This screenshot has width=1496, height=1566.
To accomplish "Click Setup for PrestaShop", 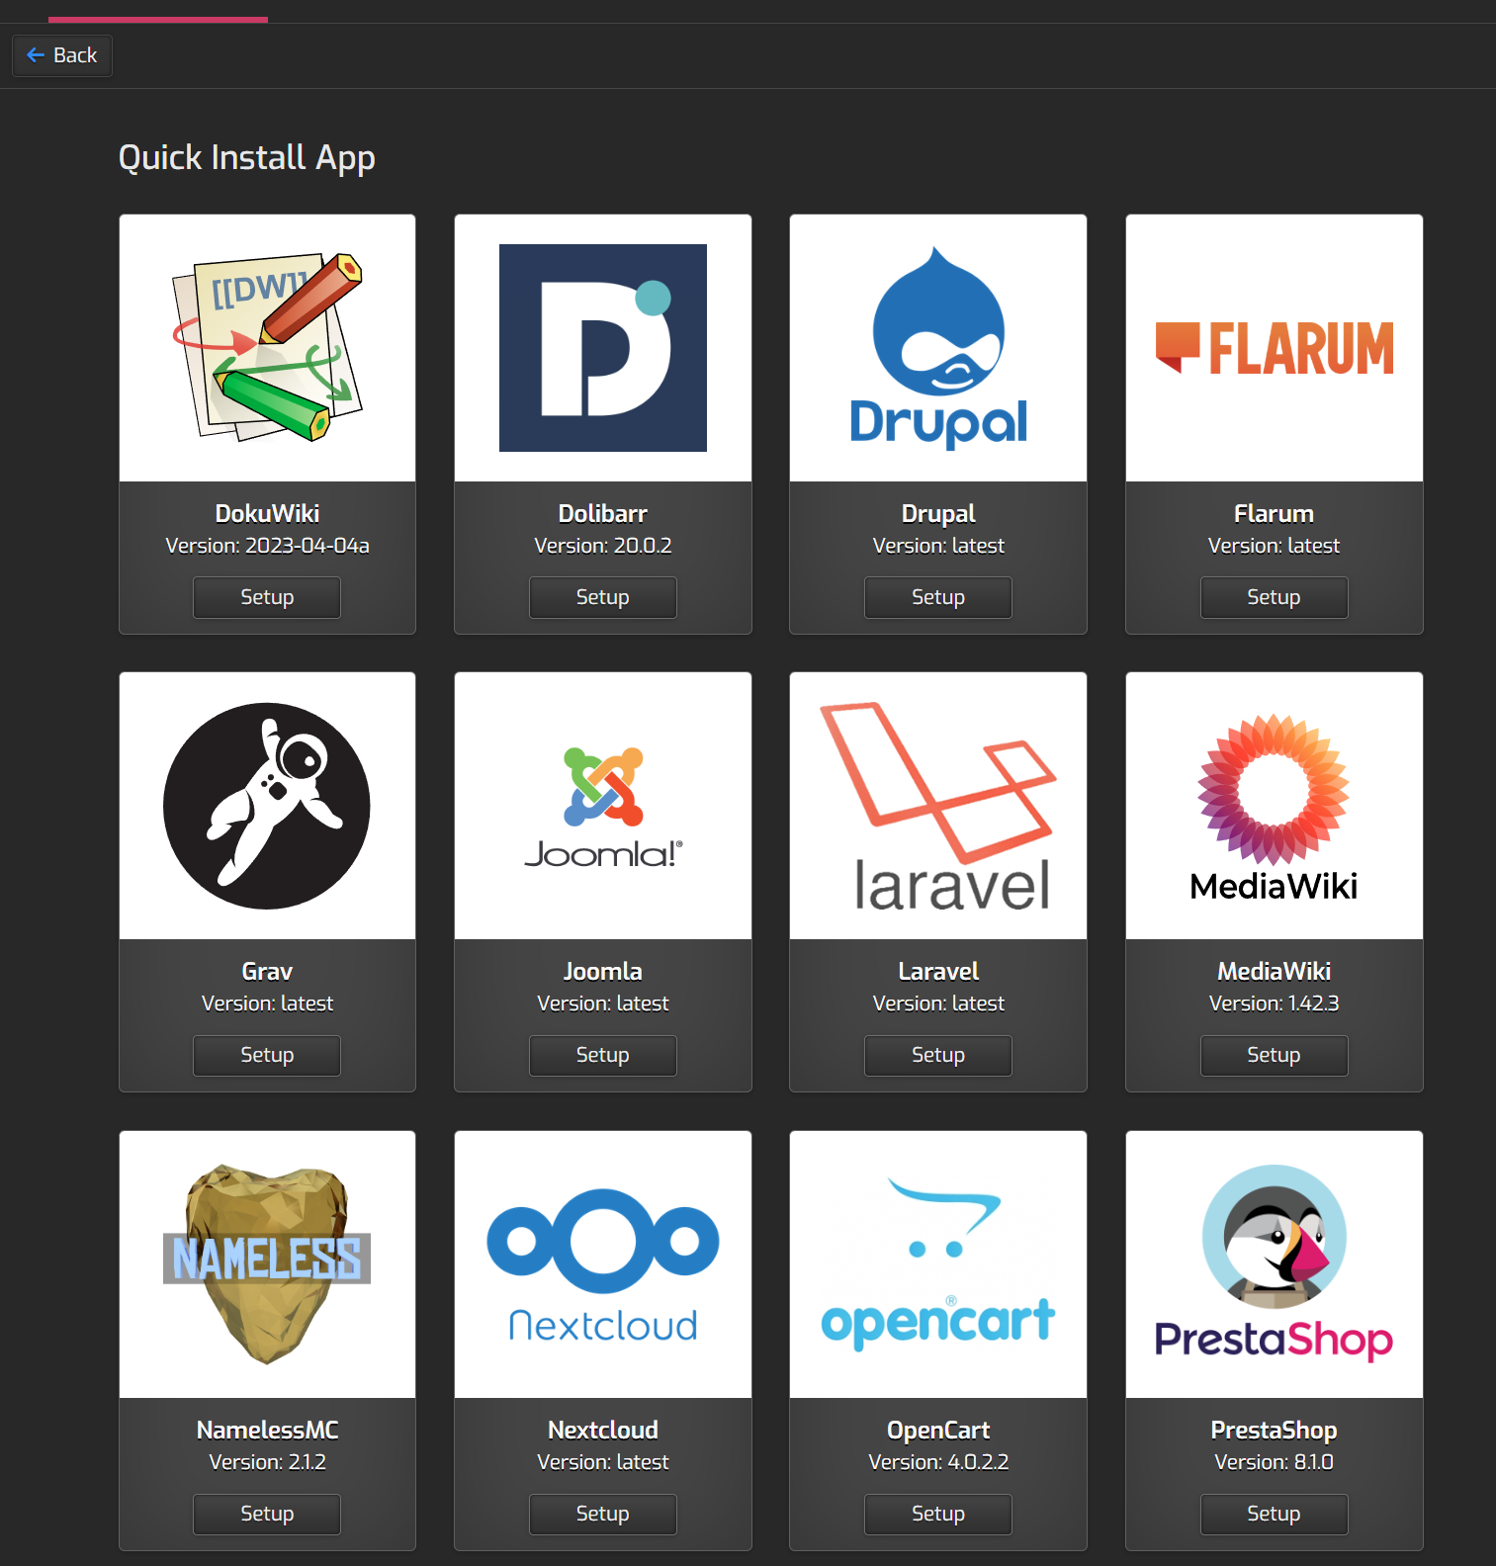I will tap(1274, 1514).
